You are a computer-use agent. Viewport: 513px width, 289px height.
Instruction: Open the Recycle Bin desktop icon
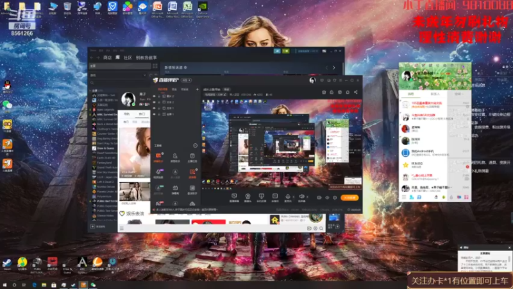(67, 8)
